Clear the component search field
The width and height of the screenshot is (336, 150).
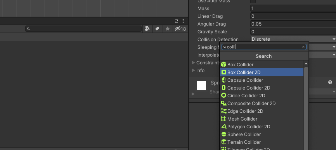(303, 47)
